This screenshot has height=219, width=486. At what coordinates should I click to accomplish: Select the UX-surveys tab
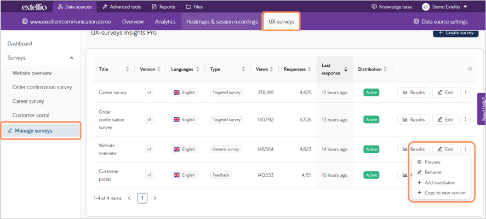[x=282, y=22]
